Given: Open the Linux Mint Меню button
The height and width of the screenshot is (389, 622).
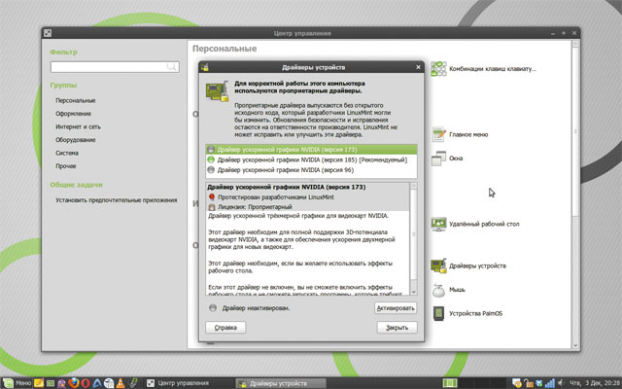Looking at the screenshot, I should click(x=17, y=383).
